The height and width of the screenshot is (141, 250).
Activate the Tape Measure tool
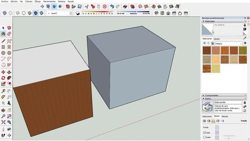coord(3,91)
